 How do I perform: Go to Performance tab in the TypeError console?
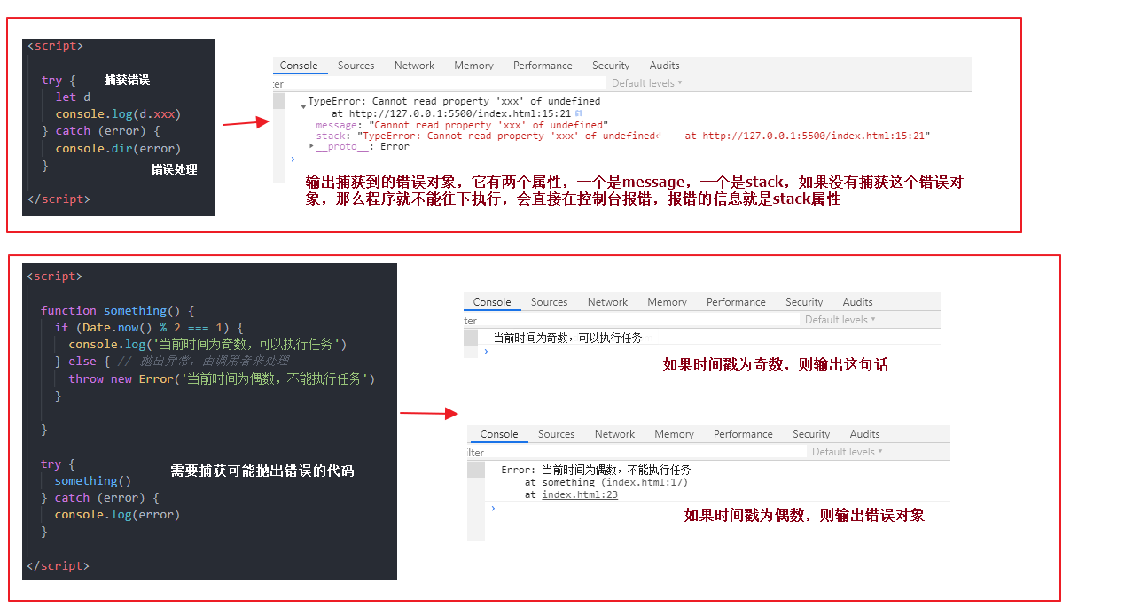click(543, 66)
